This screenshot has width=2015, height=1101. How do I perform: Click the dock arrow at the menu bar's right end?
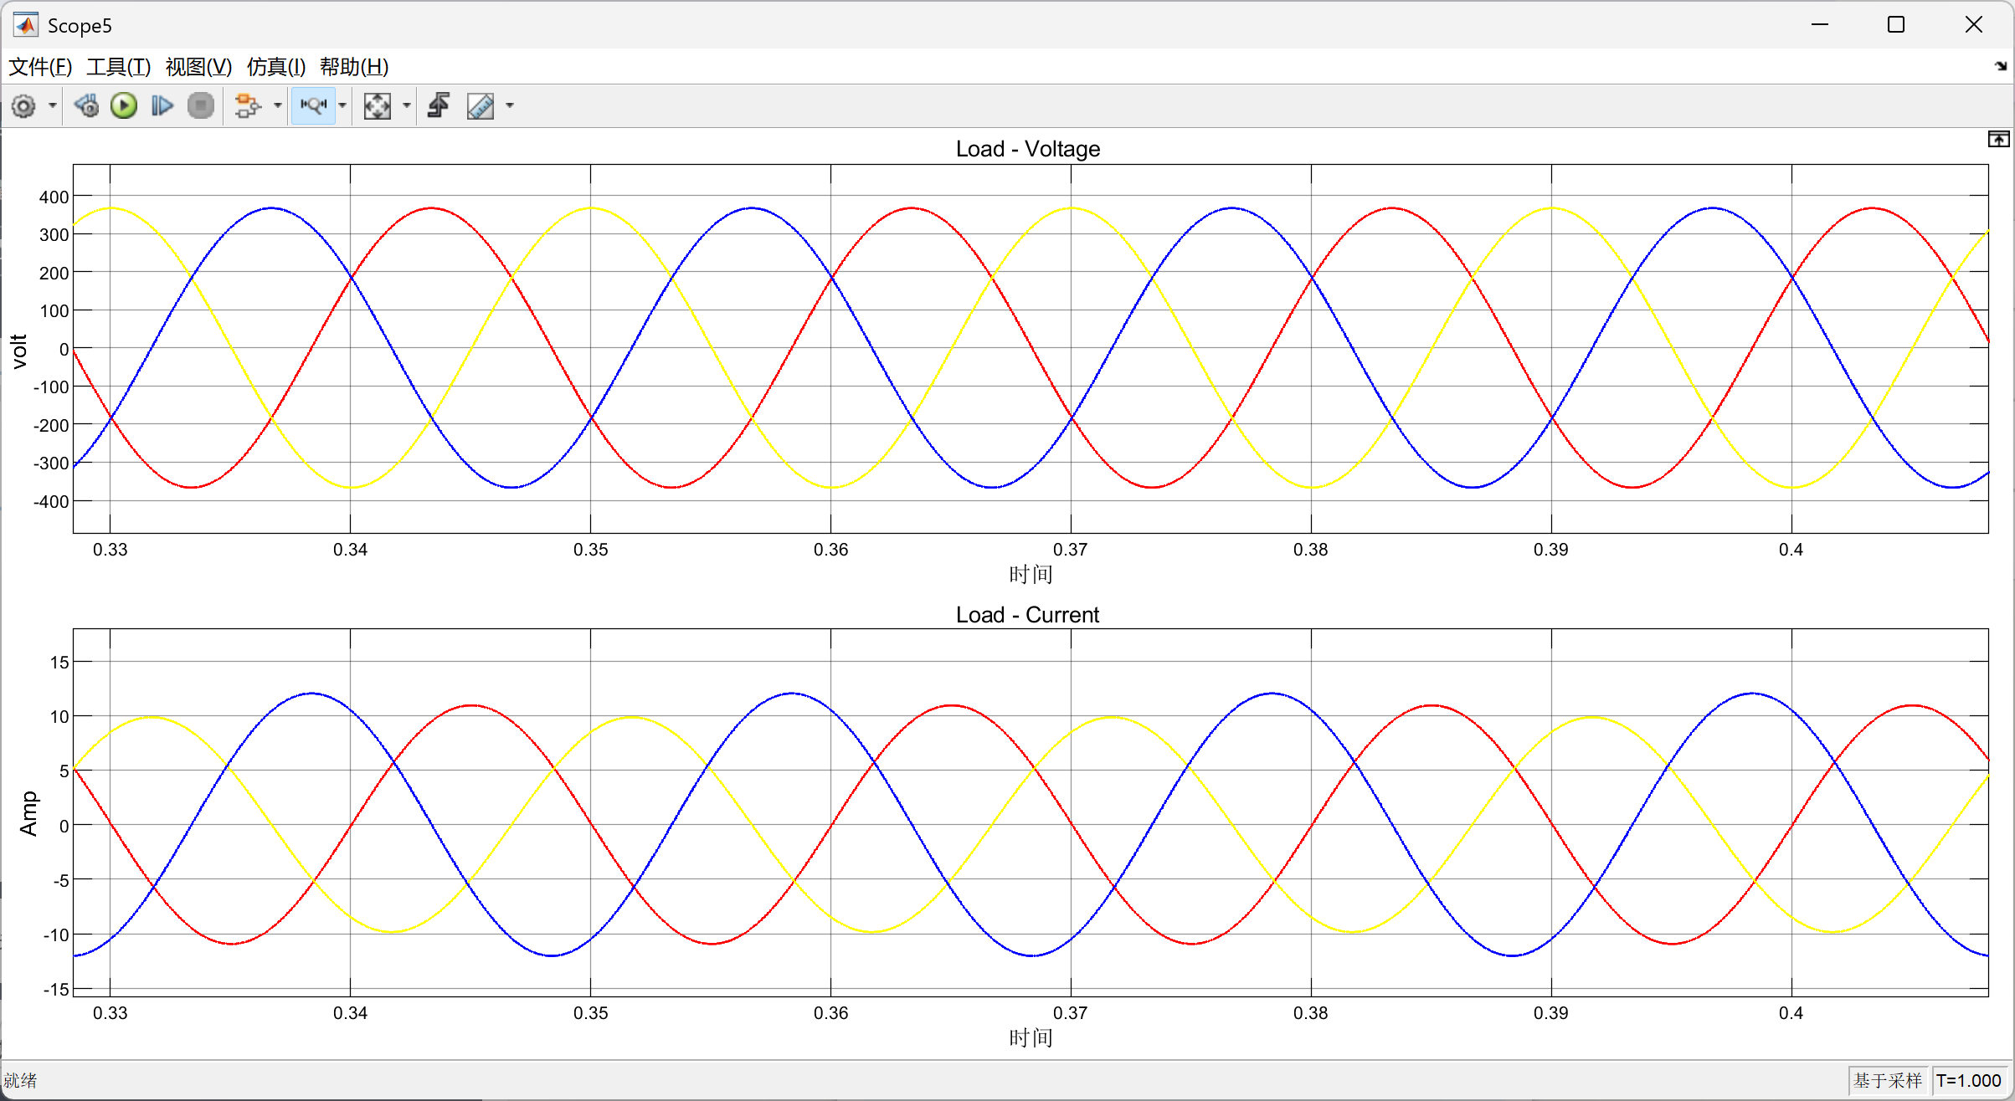coord(2001,66)
